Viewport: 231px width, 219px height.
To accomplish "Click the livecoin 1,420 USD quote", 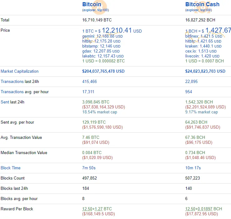I will click(x=202, y=56).
